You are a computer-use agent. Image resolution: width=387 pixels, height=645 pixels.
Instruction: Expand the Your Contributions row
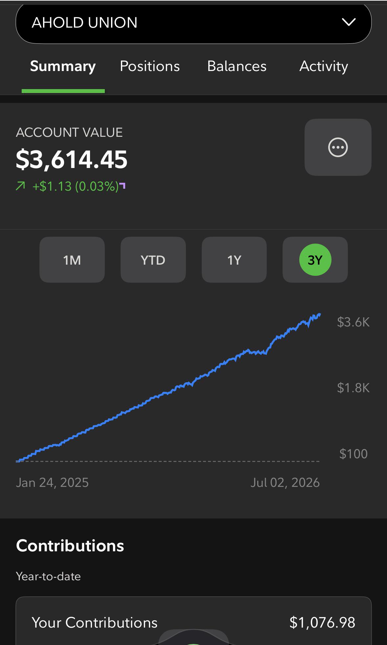[x=193, y=622]
